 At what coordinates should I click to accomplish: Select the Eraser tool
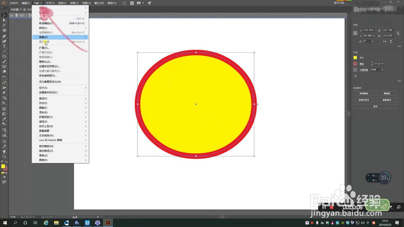(4, 72)
